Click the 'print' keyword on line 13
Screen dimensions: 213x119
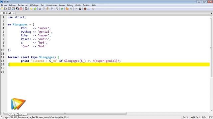point(25,61)
